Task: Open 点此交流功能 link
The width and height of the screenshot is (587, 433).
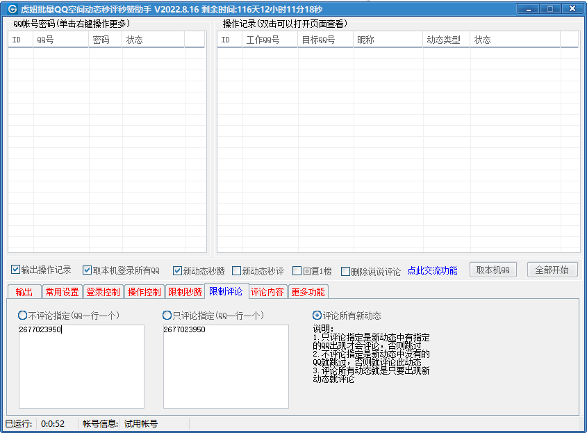Action: pos(432,270)
